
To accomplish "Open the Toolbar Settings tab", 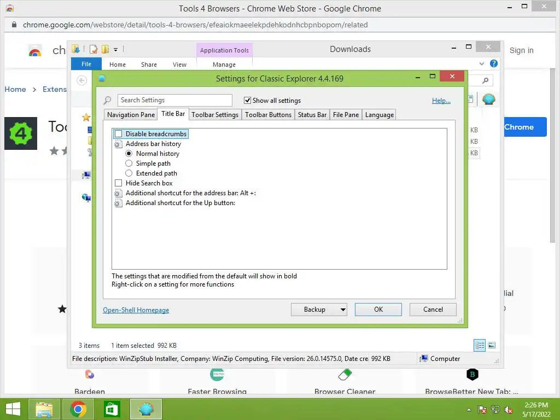I will [214, 115].
